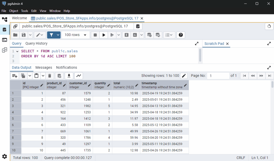Image resolution: width=274 pixels, height=161 pixels.
Task: Click the Open File folder icon
Action: point(15,35)
